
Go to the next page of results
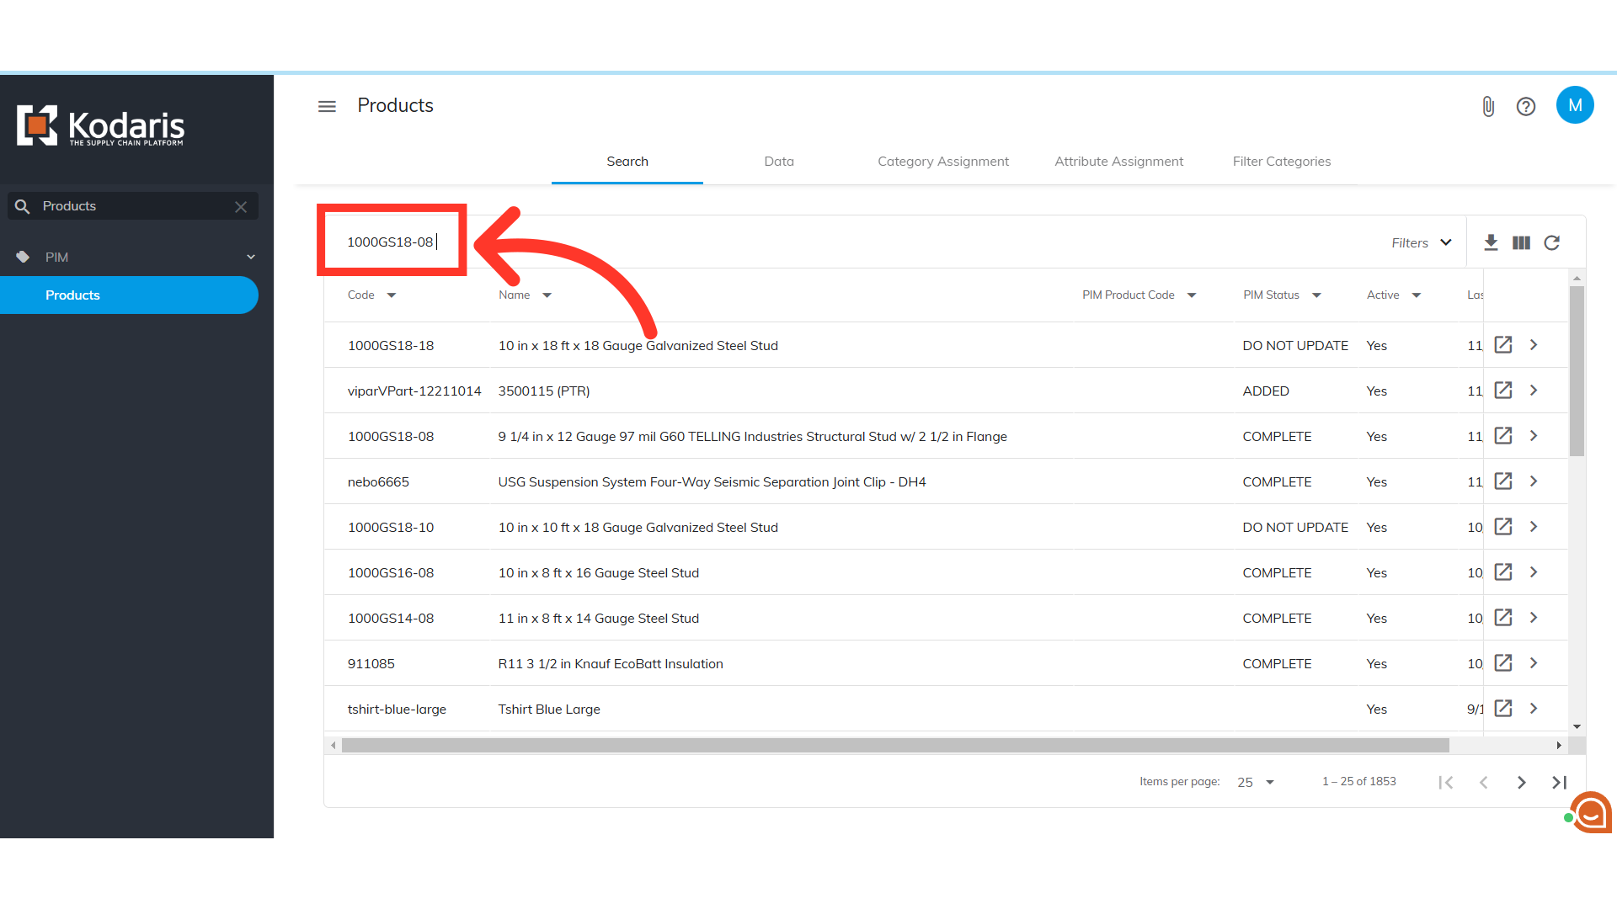pos(1521,782)
